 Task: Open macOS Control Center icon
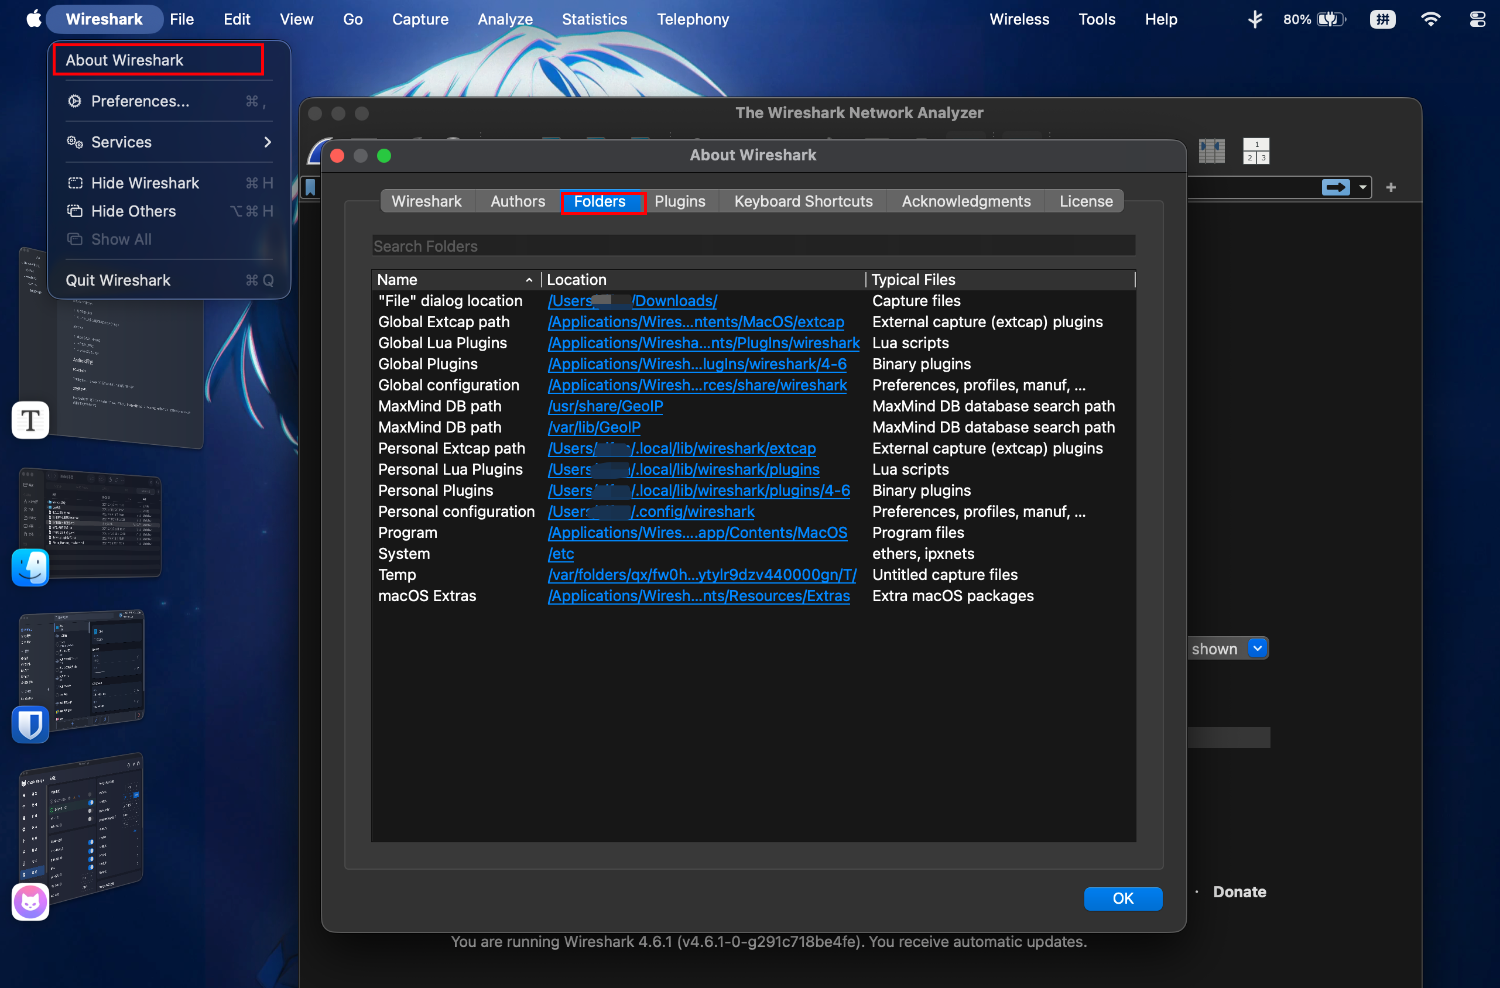click(x=1477, y=19)
